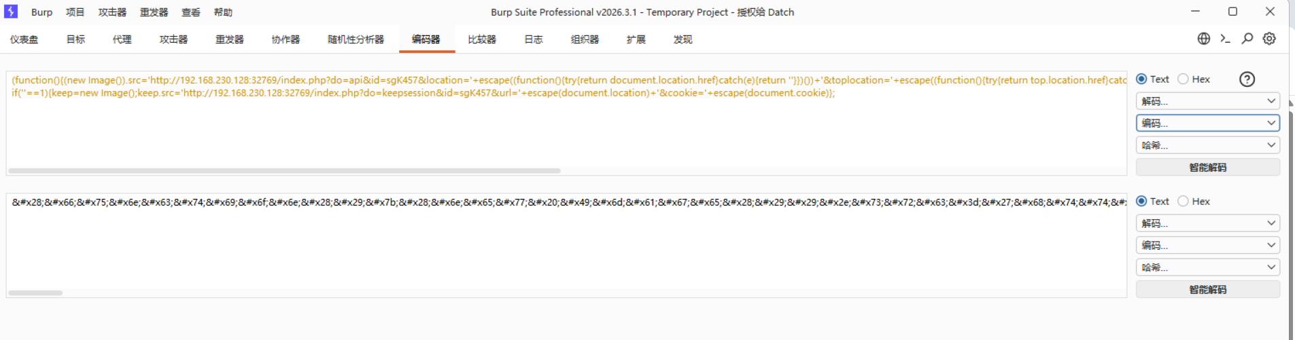Open the terminal prompt icon
The height and width of the screenshot is (340, 1295).
point(1225,39)
